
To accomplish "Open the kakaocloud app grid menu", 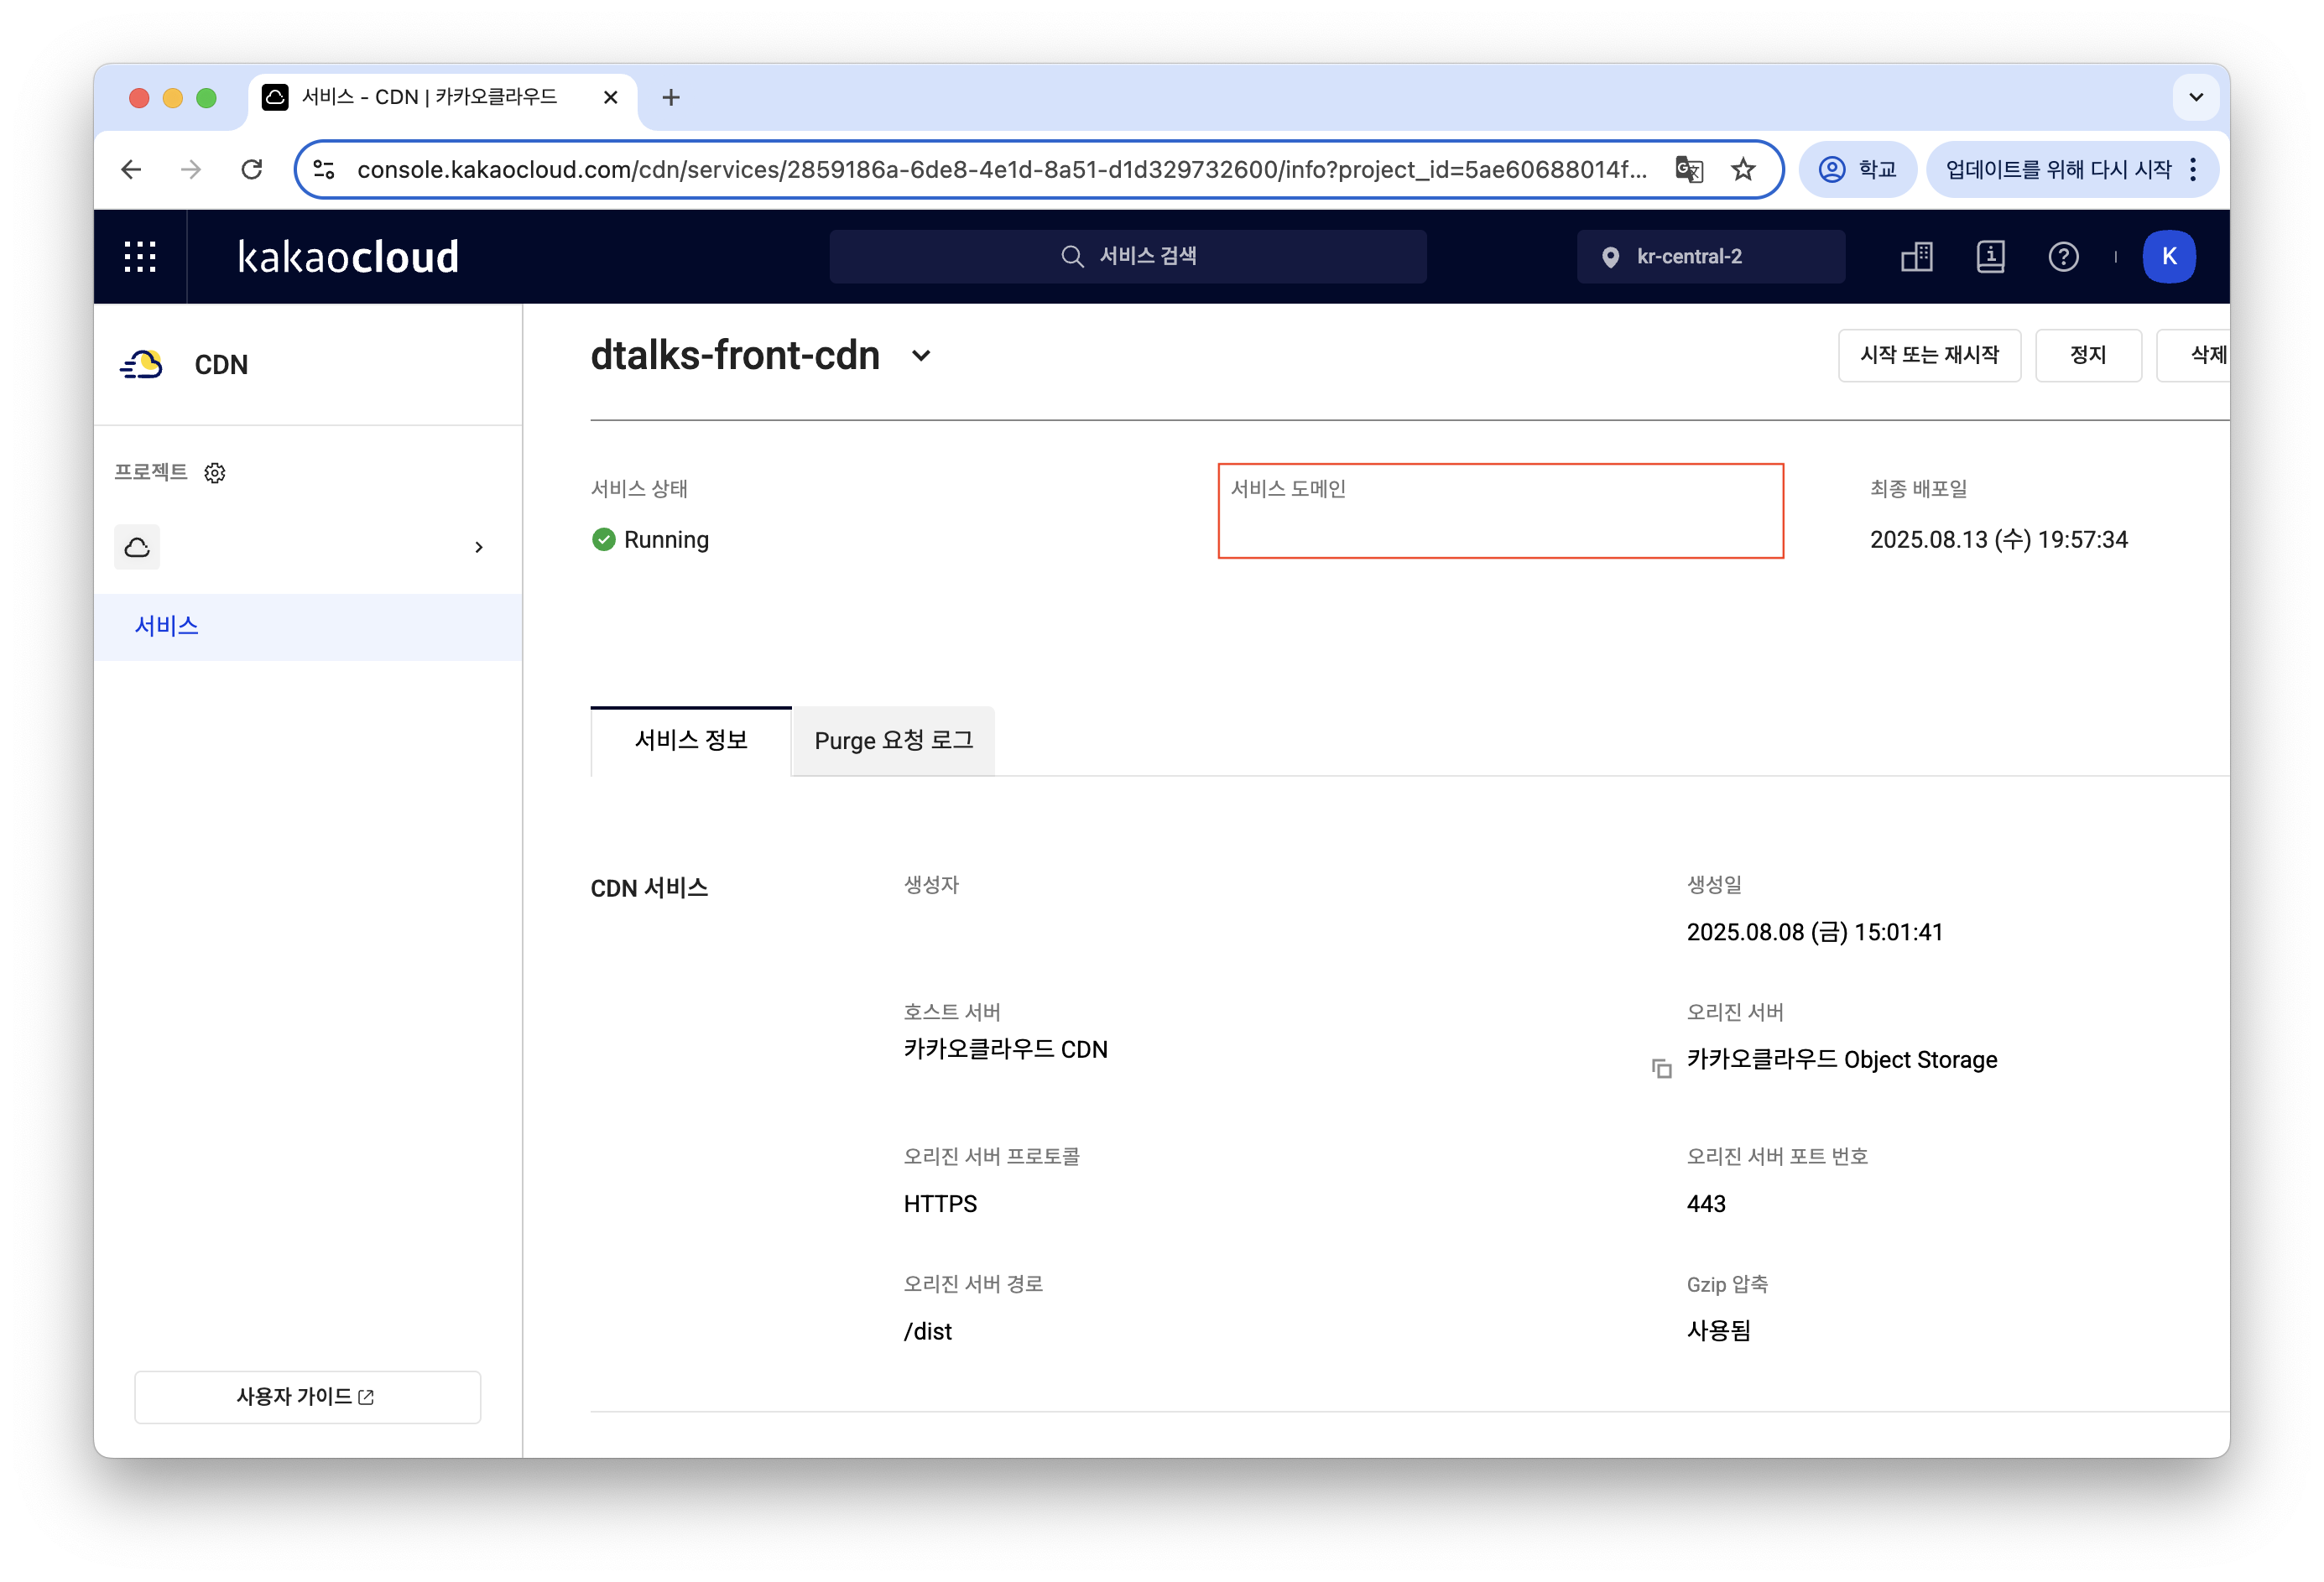I will (x=140, y=257).
